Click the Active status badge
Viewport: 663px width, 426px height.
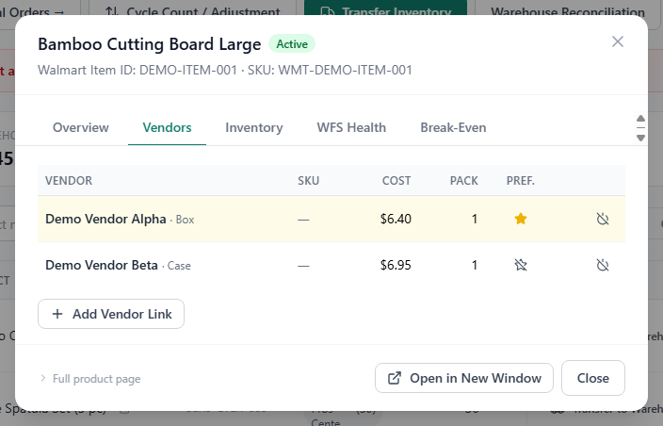292,44
